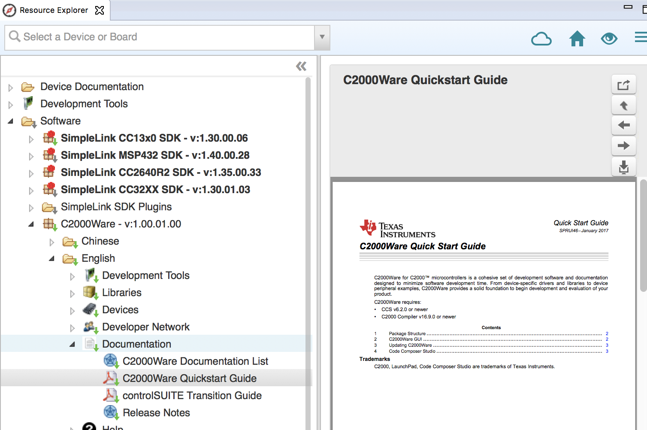
Task: Jump to Package Structure contents entry
Action: (491, 333)
